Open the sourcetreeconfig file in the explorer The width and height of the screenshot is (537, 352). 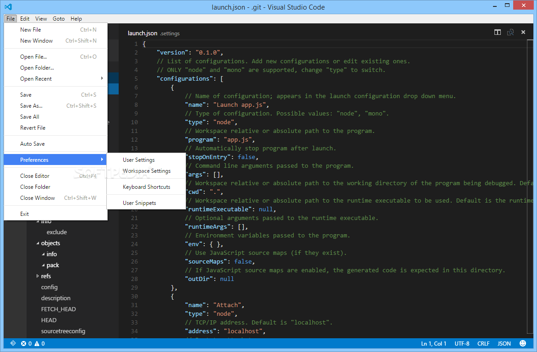63,331
